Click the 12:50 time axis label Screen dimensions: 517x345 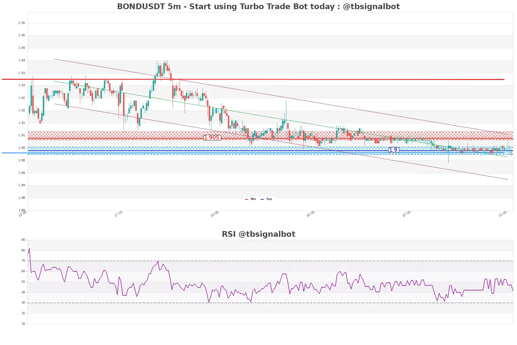pos(23,214)
